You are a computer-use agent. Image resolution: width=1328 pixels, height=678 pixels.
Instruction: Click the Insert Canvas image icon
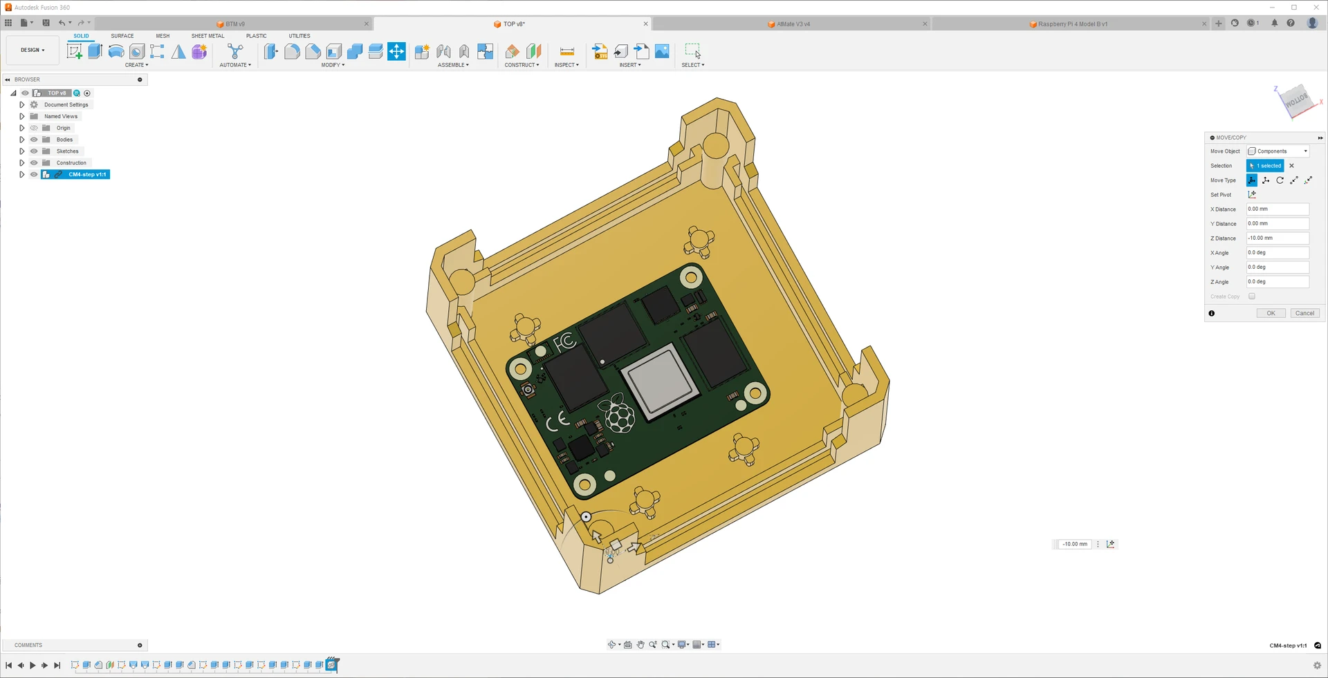pos(662,51)
